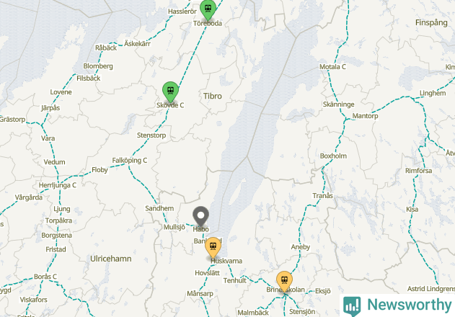Click the Aneby station label
Viewport: 455px width, 317px height.
click(301, 247)
